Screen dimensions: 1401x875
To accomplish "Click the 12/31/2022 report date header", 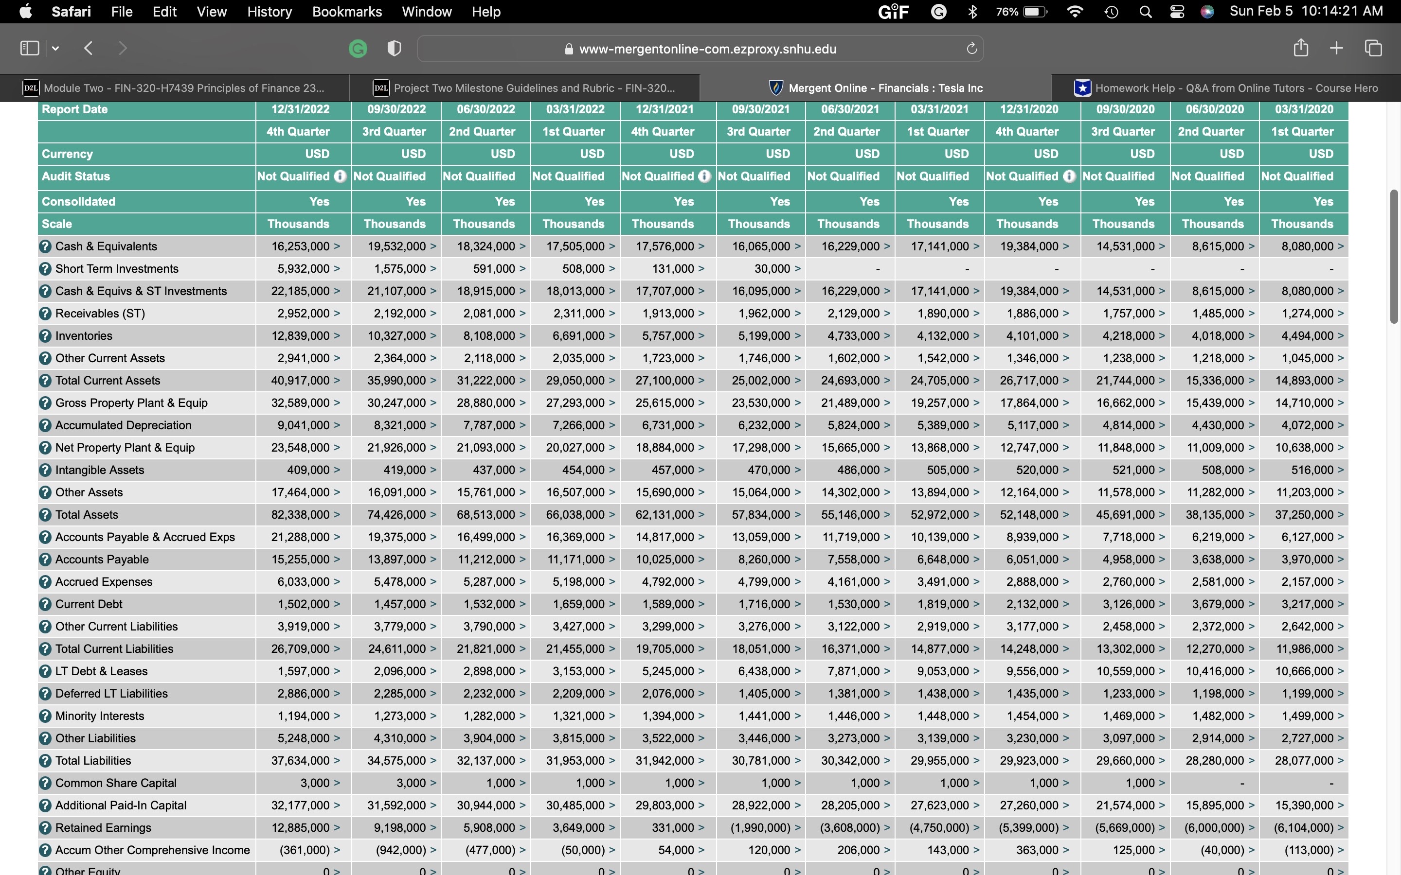I will (300, 109).
